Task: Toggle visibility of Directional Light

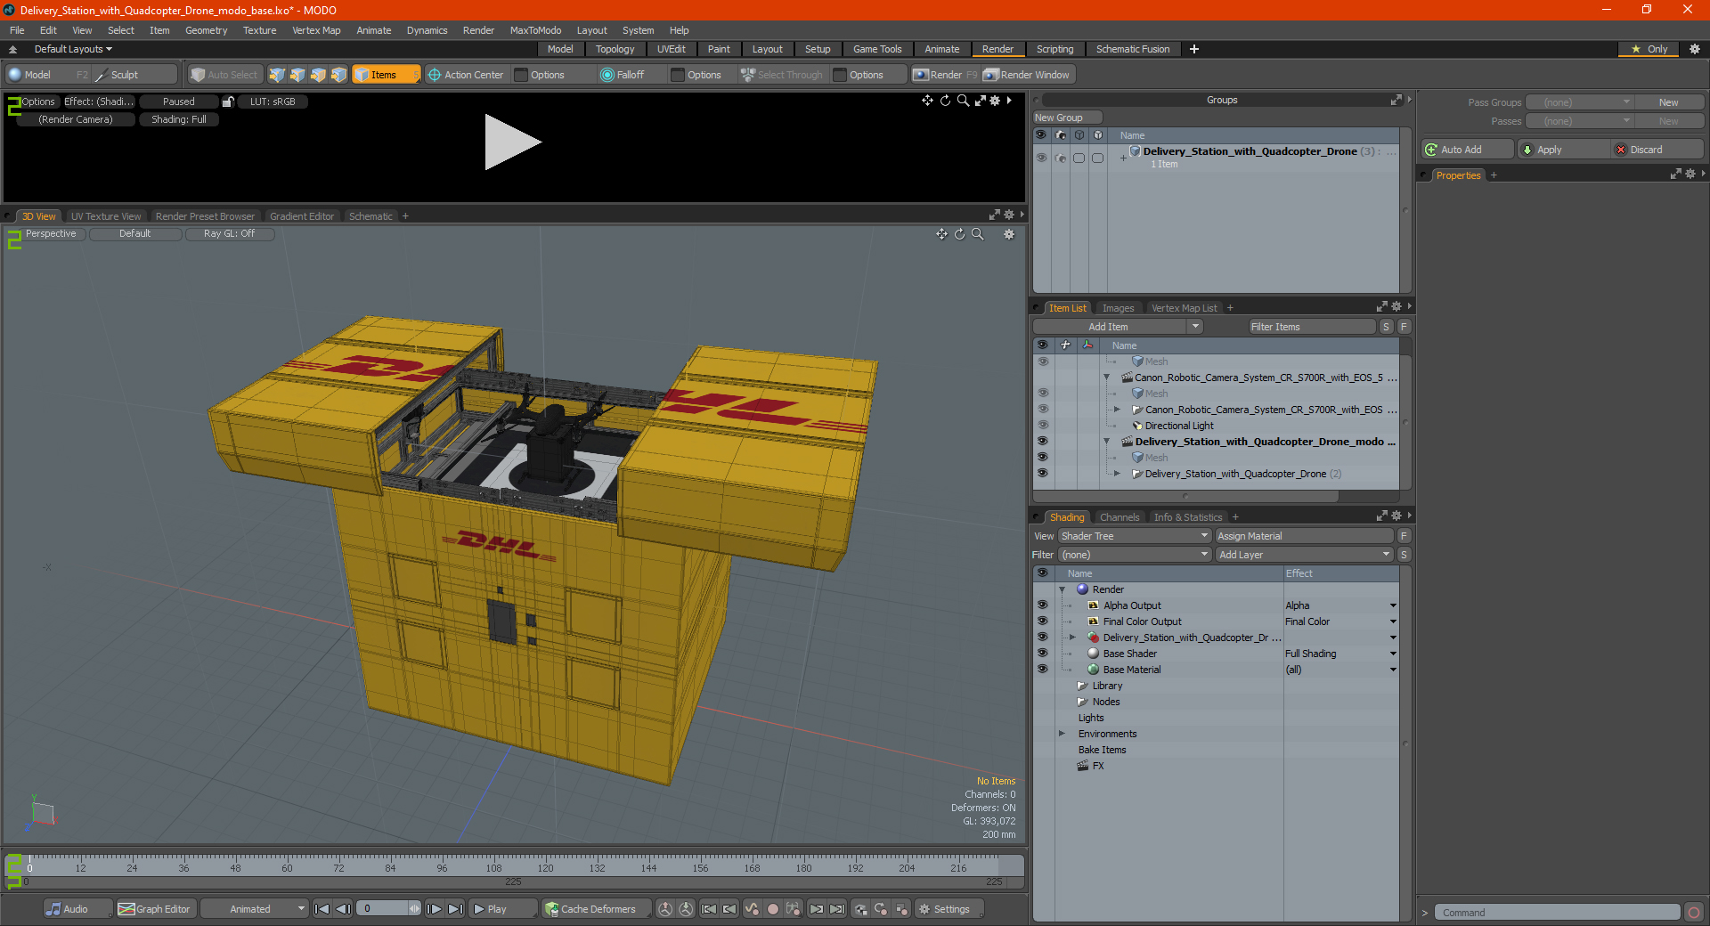Action: 1042,426
